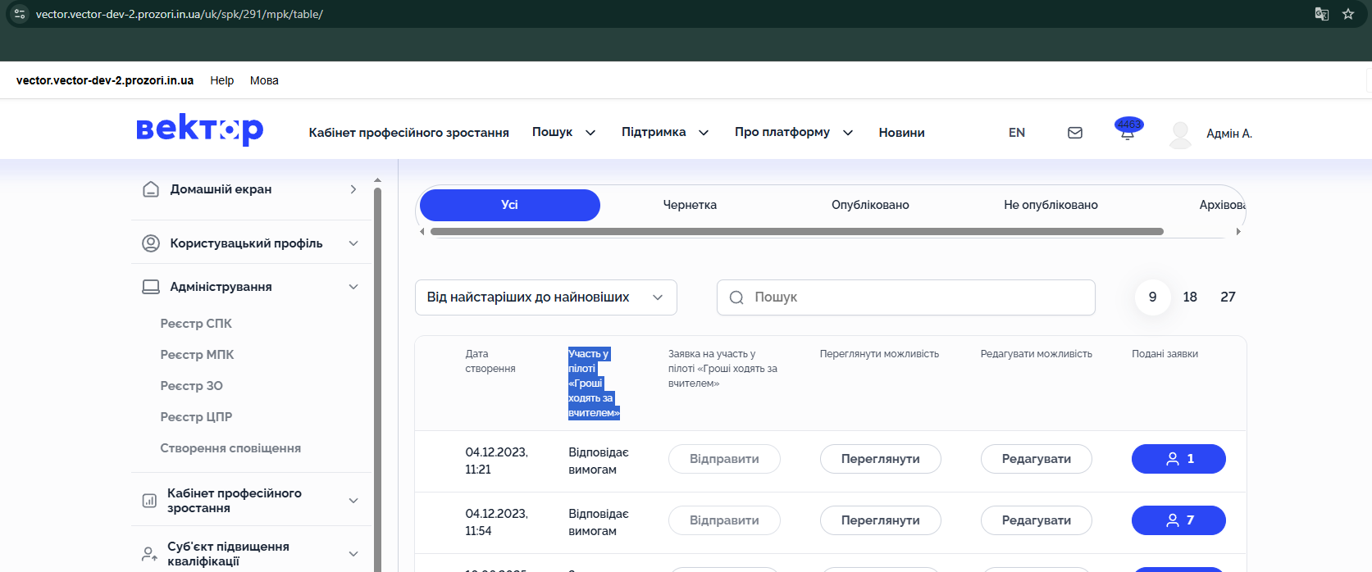Click the tabs horizontal scrollbar
This screenshot has width=1372, height=572.
pyautogui.click(x=795, y=232)
